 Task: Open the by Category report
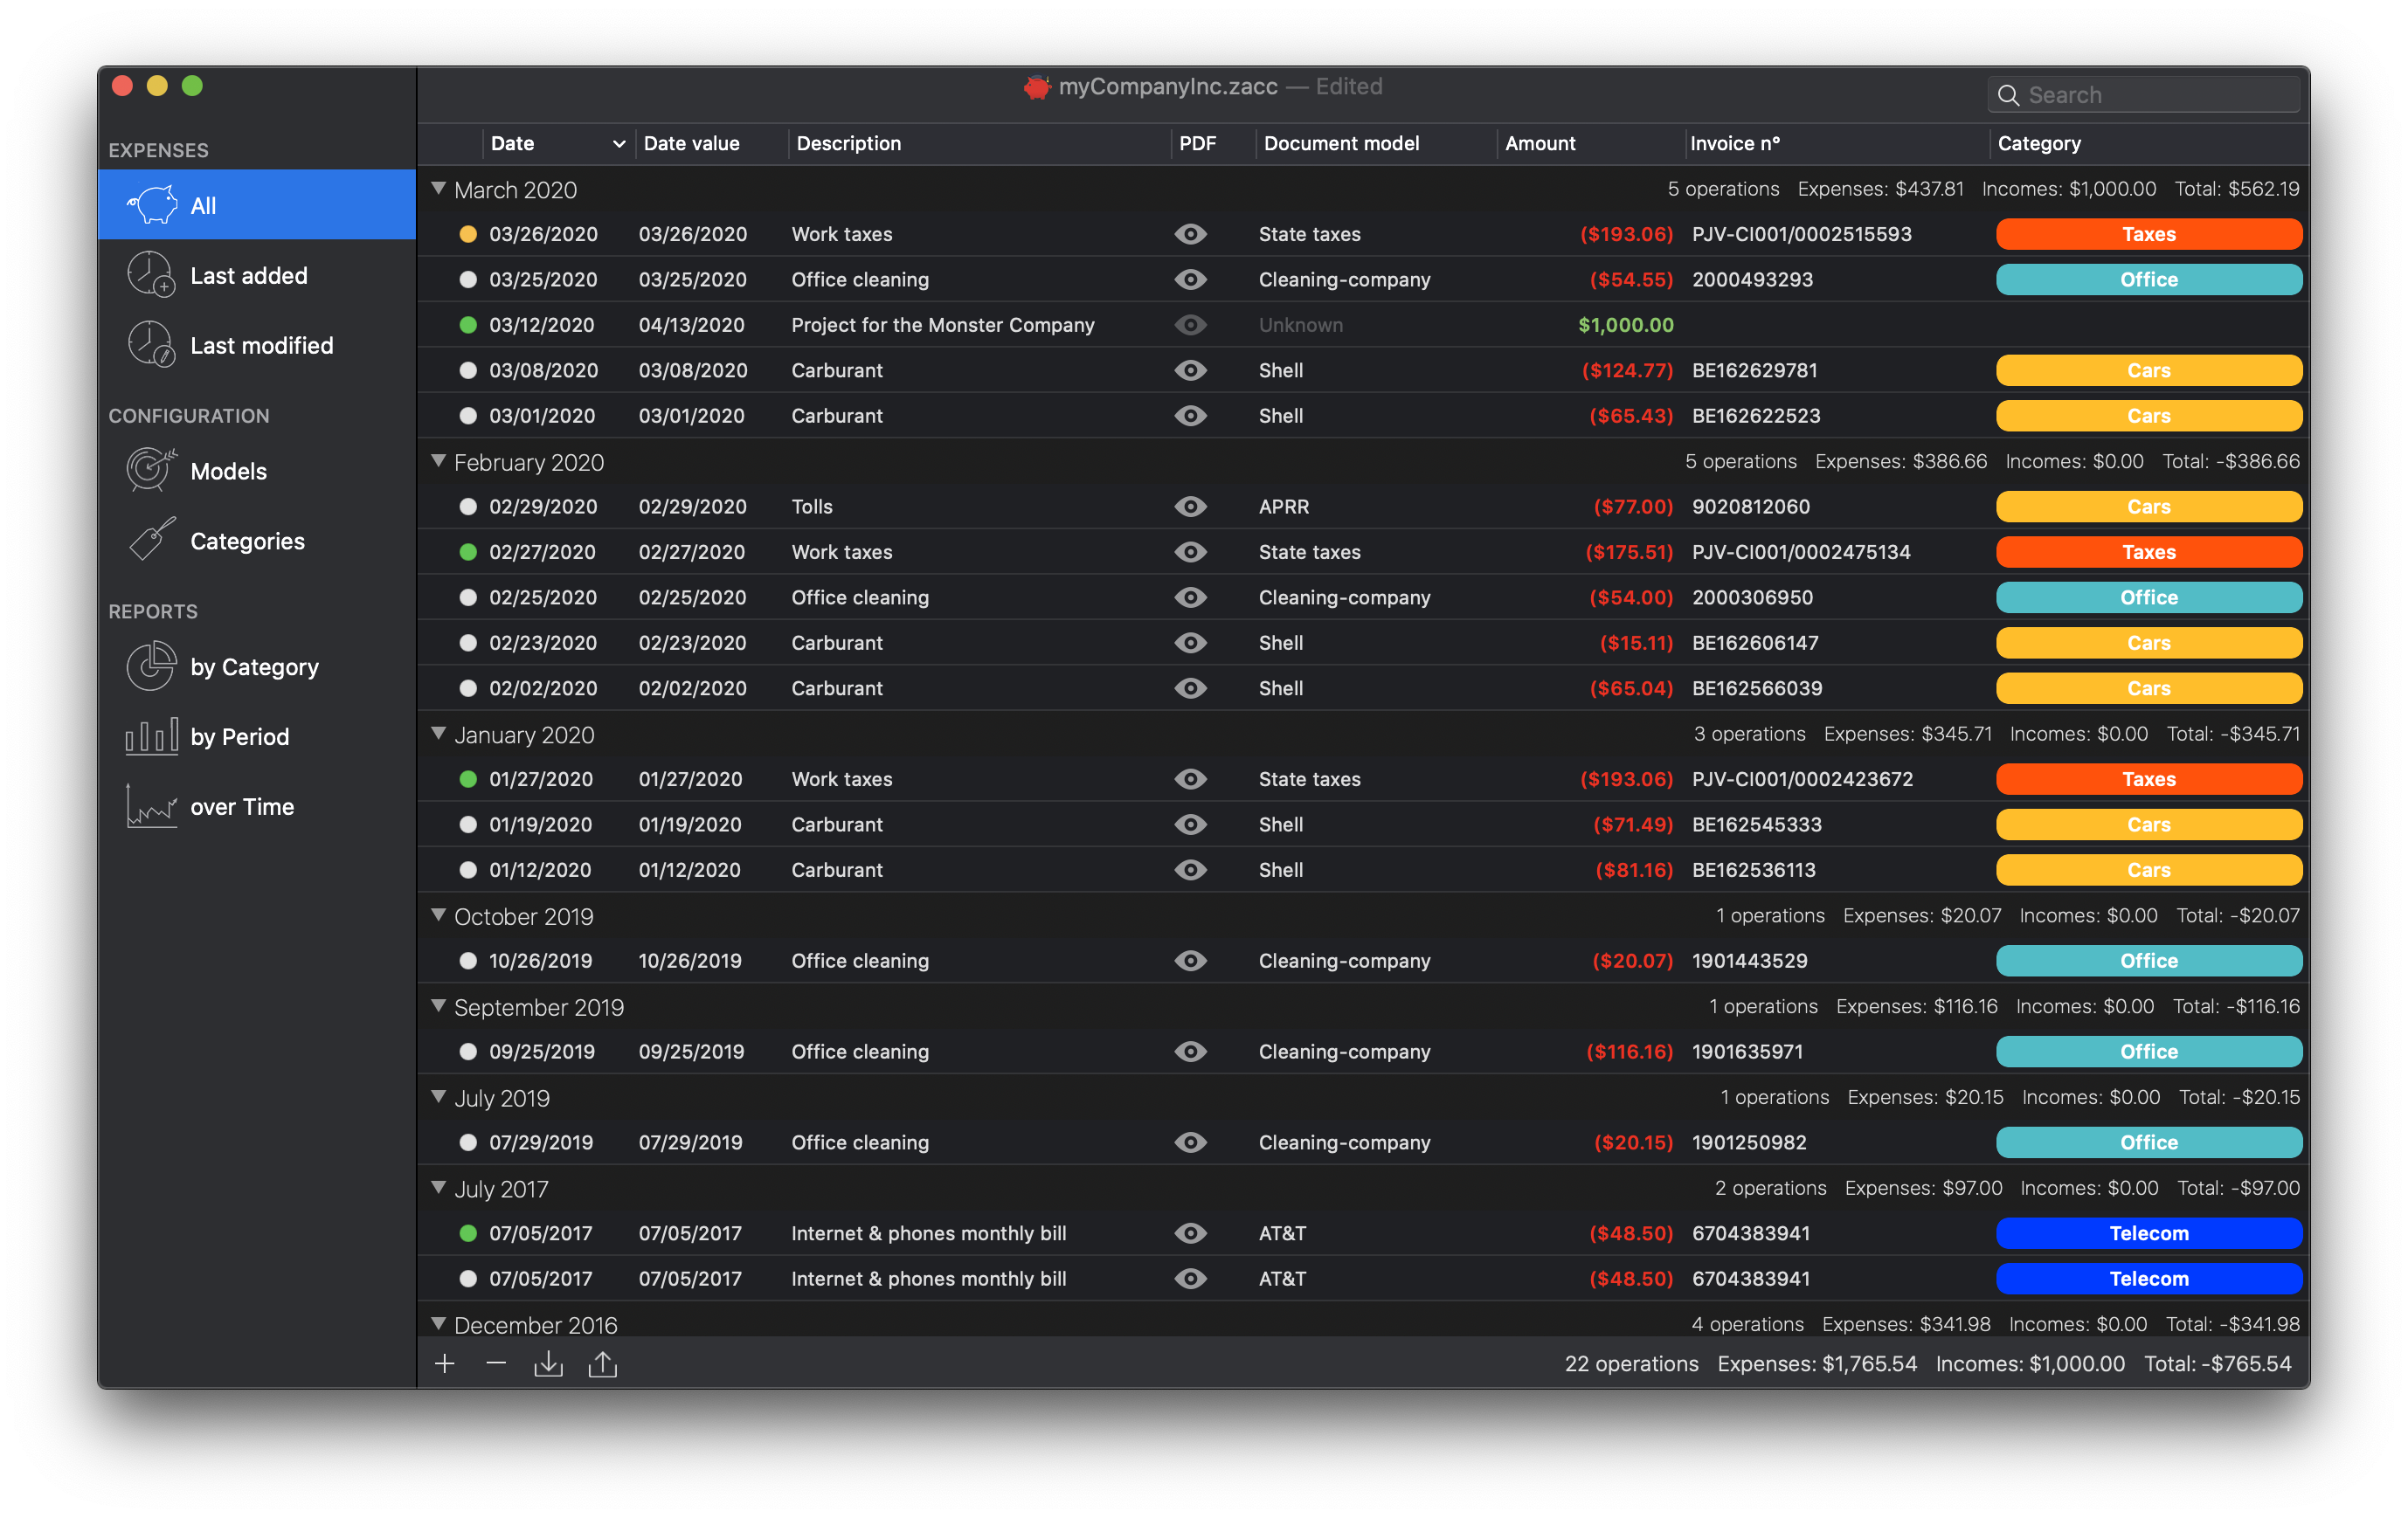[x=254, y=666]
